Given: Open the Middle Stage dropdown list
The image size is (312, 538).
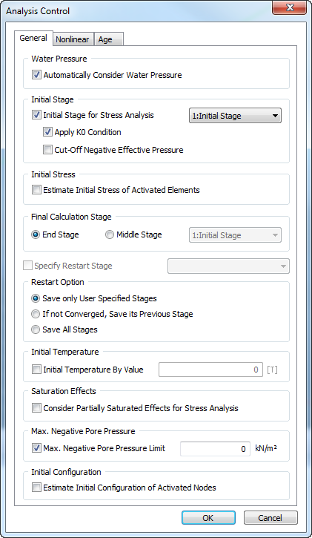Looking at the screenshot, I should tap(235, 235).
